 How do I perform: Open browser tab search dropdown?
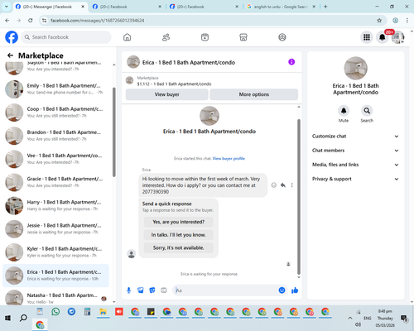[7, 7]
